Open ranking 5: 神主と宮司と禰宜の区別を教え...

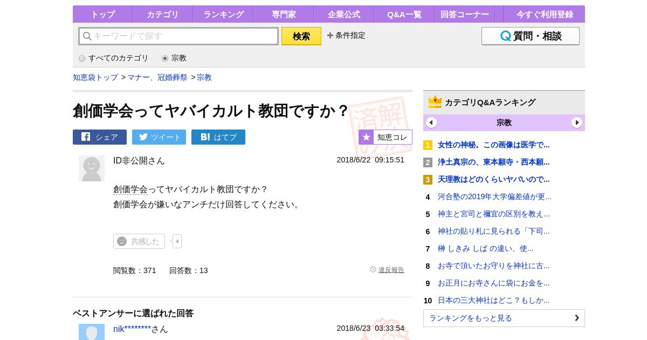pos(493,214)
